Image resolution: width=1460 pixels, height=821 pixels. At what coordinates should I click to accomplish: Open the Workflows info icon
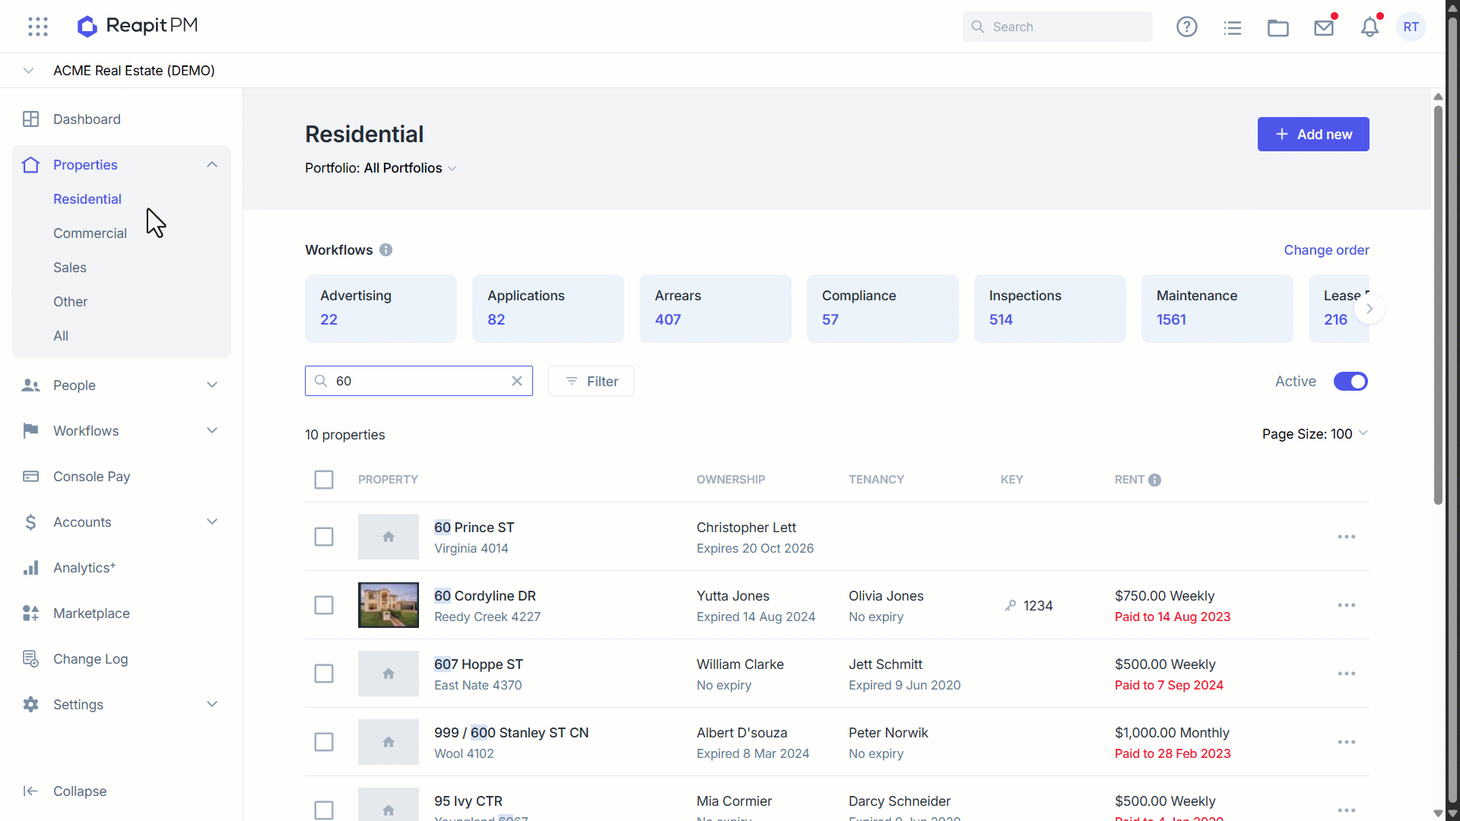click(x=386, y=250)
